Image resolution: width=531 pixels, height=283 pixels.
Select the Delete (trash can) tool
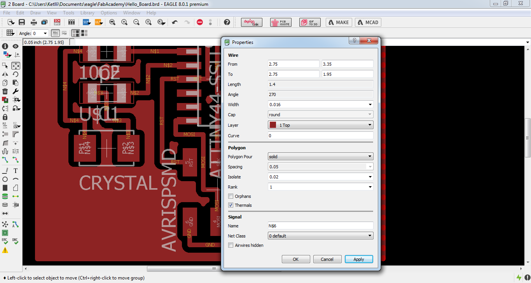click(5, 91)
